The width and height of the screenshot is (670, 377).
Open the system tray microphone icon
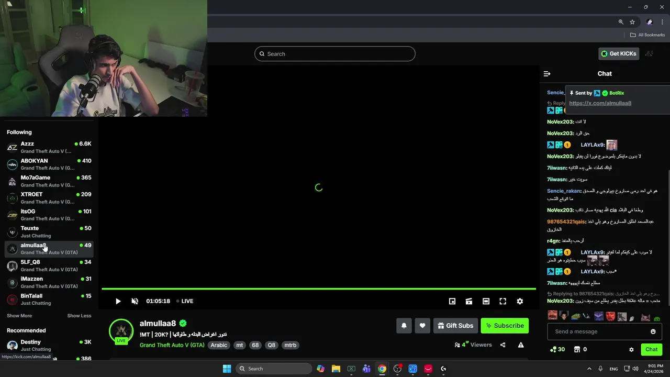tap(600, 369)
